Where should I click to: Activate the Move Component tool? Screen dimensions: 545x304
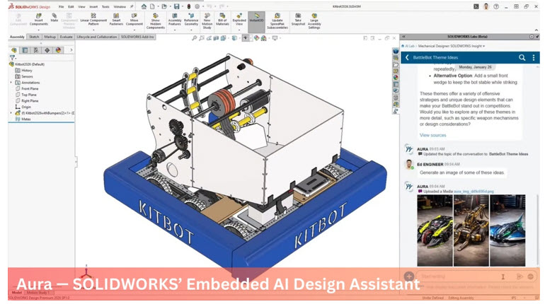pyautogui.click(x=134, y=20)
